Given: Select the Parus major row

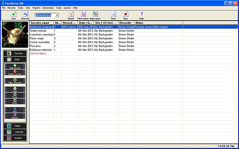Looking at the screenshot, I should 134,38.
